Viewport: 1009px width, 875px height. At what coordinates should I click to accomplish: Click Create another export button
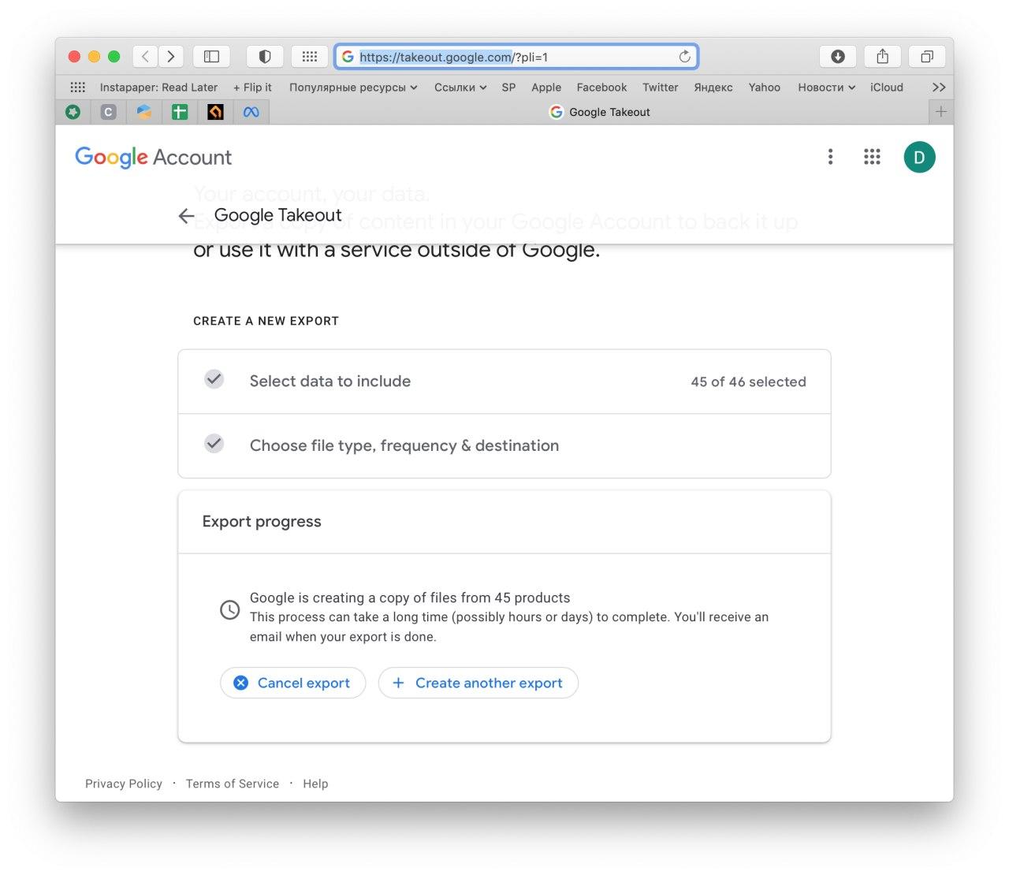point(478,683)
